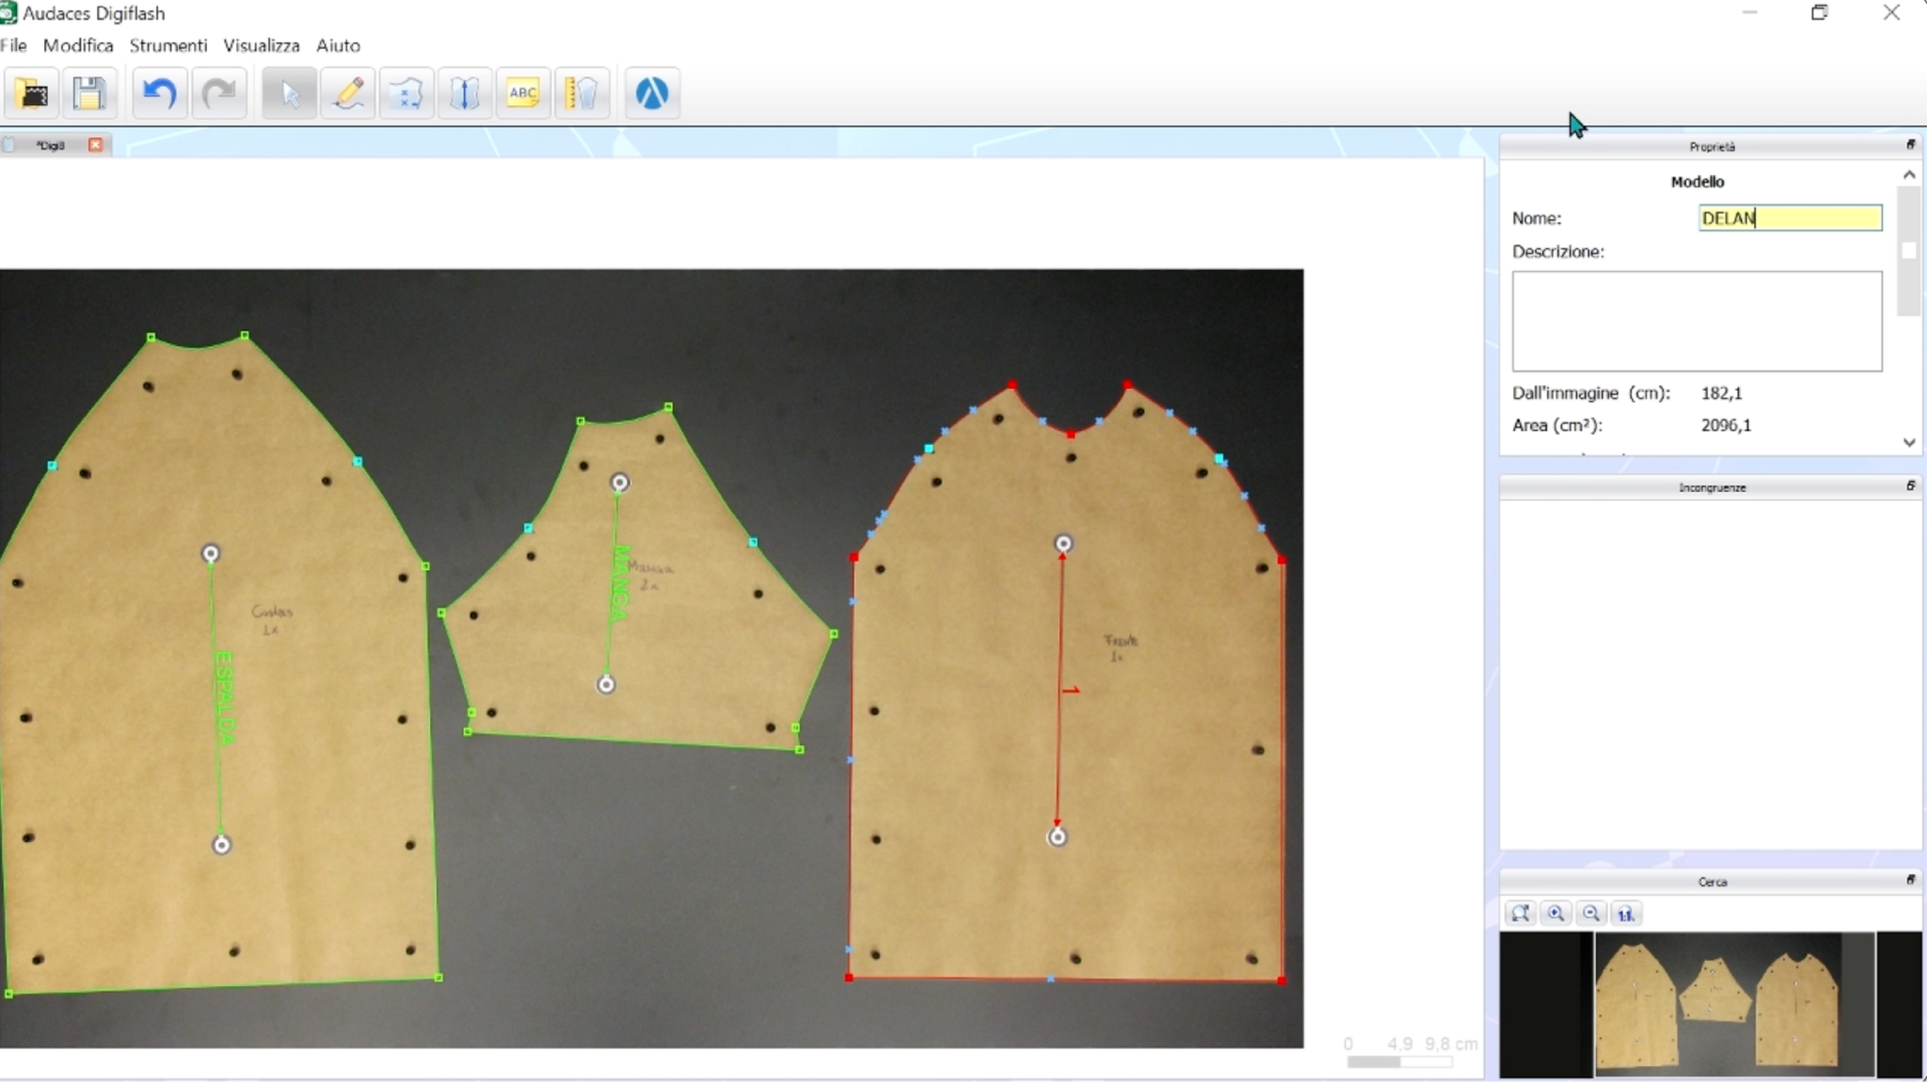1927x1082 pixels.
Task: Select the piece digitizing tool
Action: click(x=406, y=92)
